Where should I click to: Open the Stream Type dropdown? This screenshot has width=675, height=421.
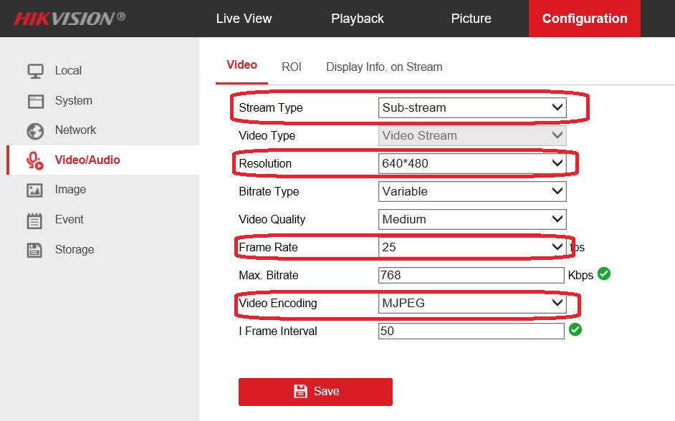tap(472, 108)
